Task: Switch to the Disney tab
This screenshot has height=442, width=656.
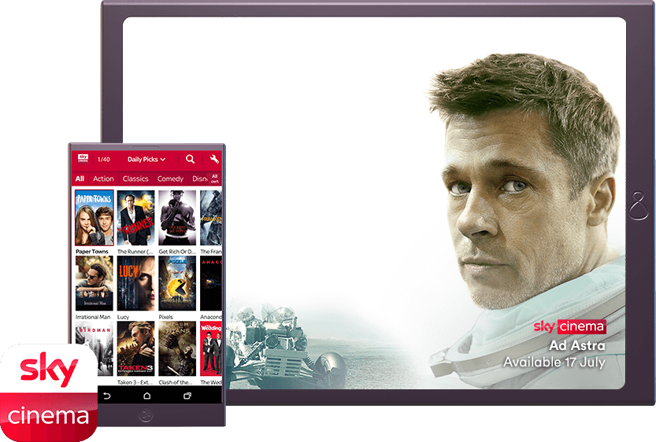Action: 200,179
